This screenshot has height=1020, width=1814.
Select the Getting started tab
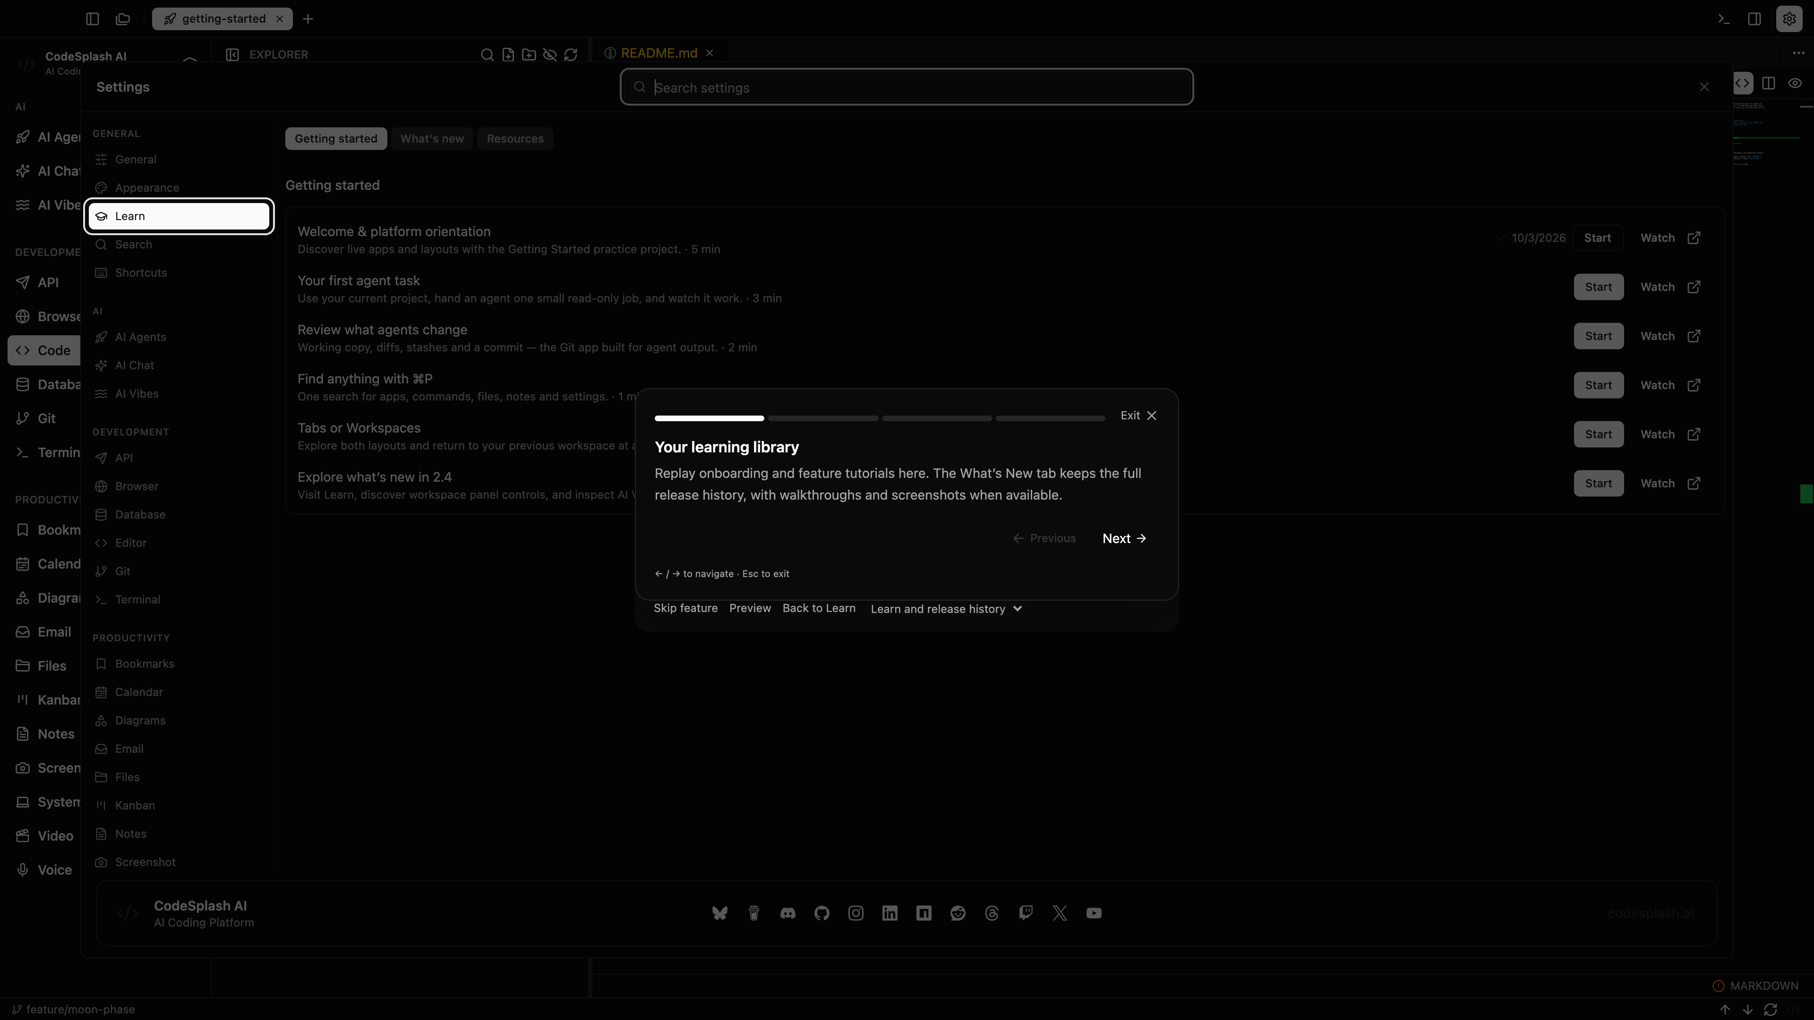point(336,139)
